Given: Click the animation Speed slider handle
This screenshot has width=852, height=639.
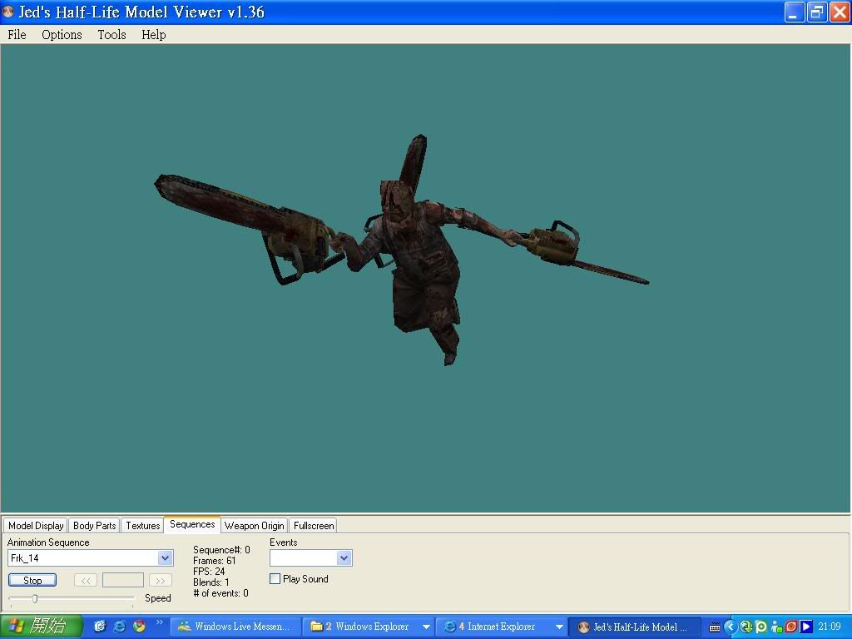Looking at the screenshot, I should (35, 598).
